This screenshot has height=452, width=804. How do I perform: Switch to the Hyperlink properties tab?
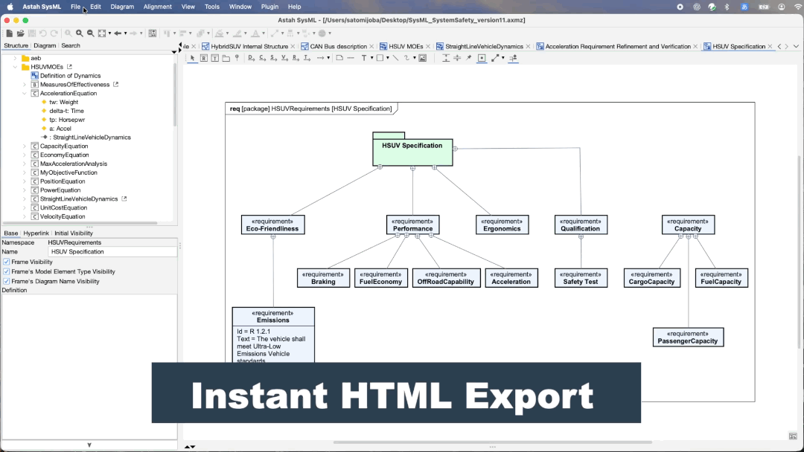(x=36, y=233)
